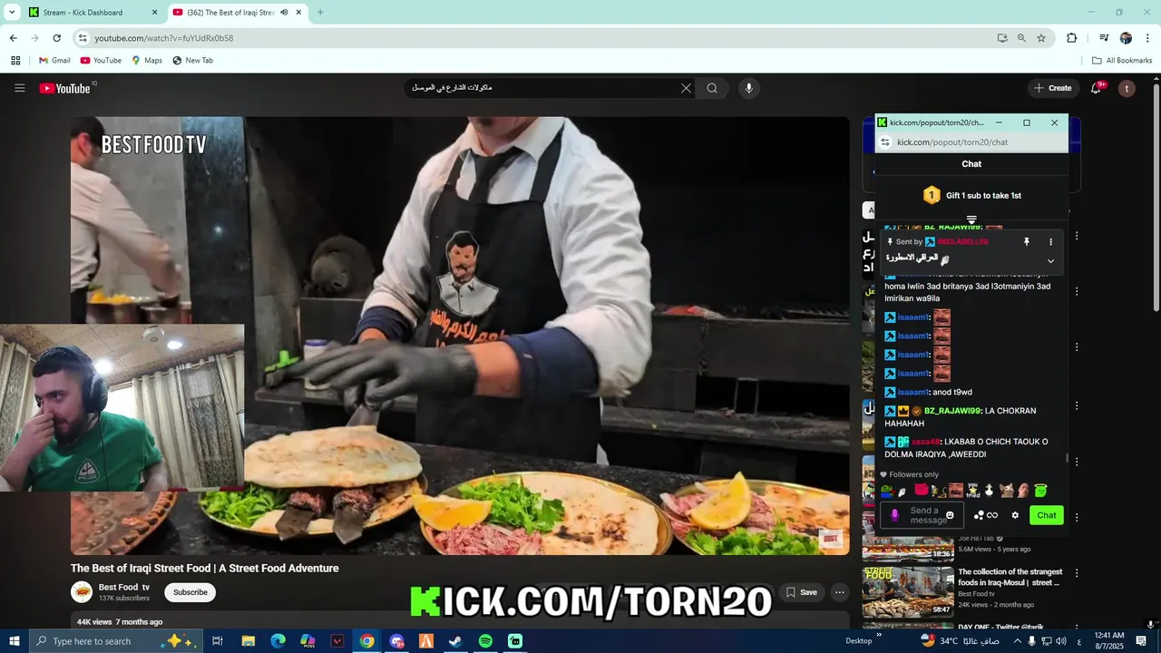Click Gift 1 sub to take 1st
The height and width of the screenshot is (653, 1161).
coord(971,195)
